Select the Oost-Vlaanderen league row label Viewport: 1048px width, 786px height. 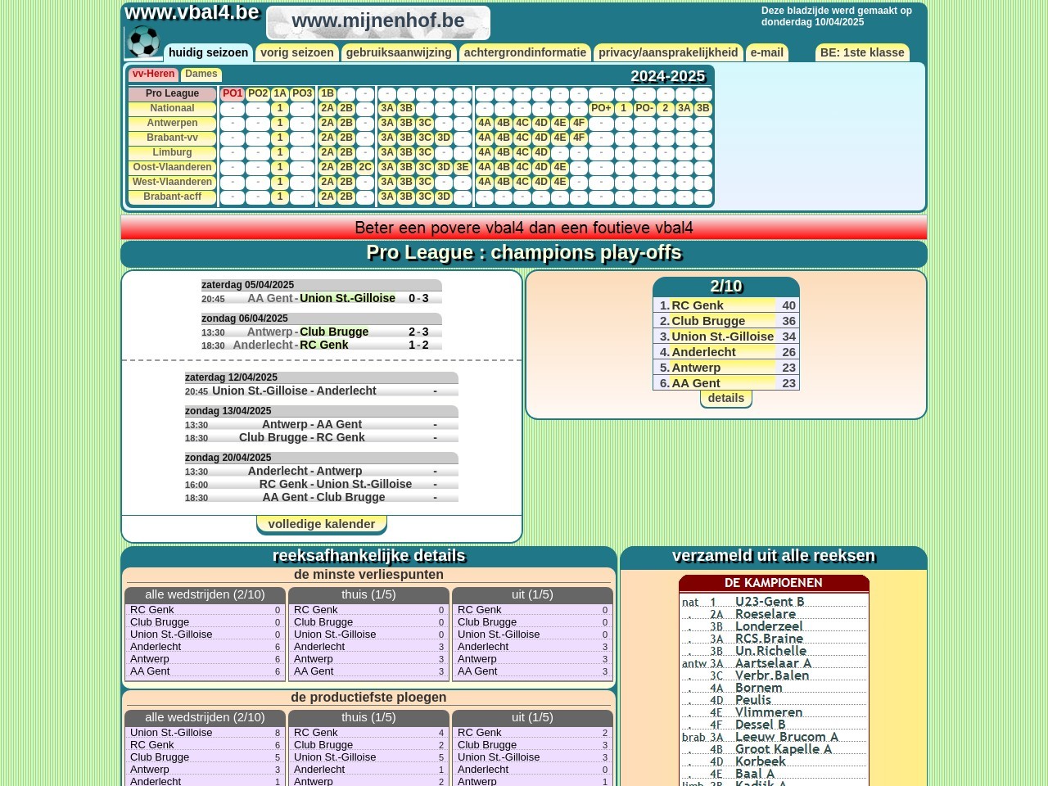(172, 167)
